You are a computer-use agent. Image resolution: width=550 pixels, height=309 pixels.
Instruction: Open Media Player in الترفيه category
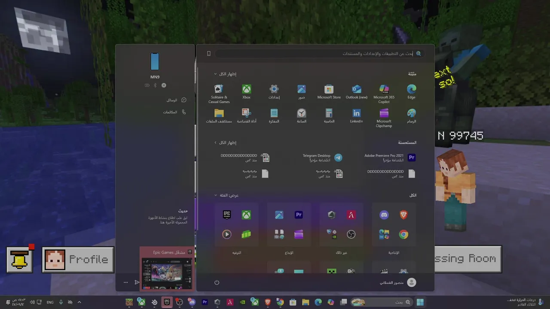tap(227, 234)
